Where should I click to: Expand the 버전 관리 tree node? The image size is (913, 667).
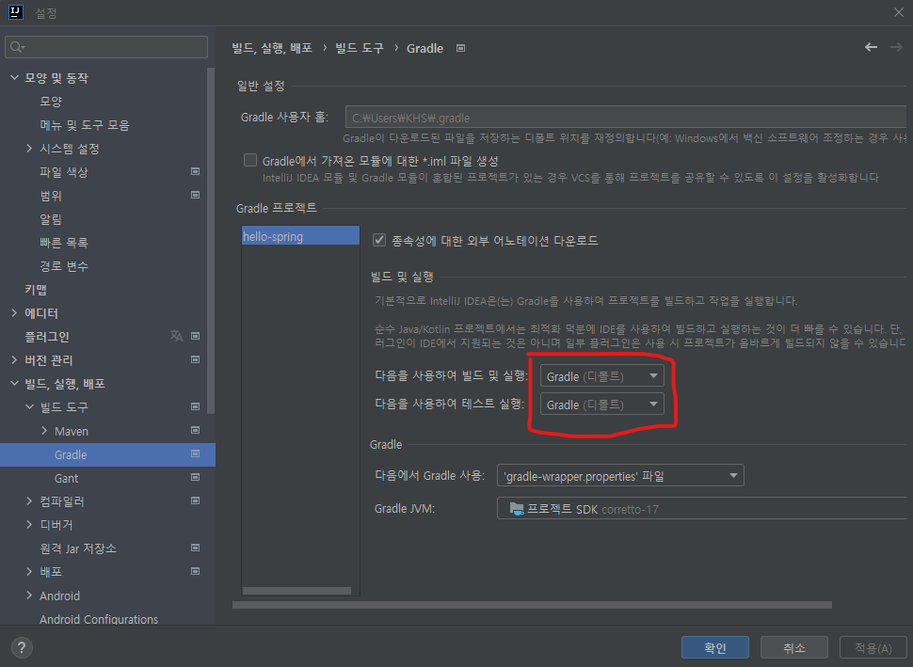coord(14,360)
